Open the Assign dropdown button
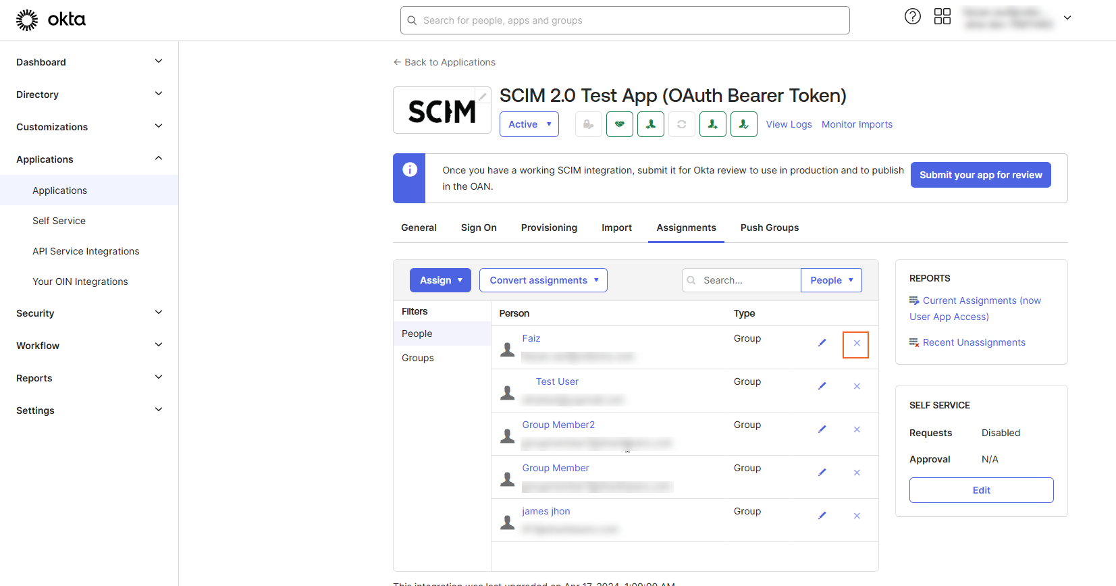 coord(440,280)
